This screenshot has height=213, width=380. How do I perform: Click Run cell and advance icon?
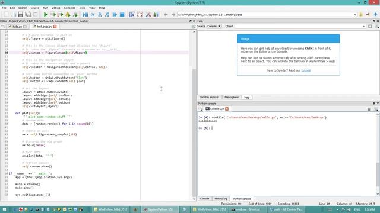click(60, 14)
